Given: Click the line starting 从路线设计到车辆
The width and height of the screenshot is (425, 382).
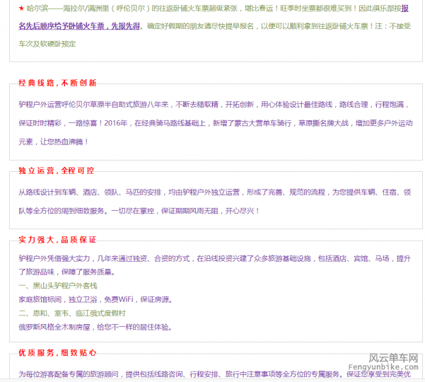Looking at the screenshot, I should tap(212, 192).
